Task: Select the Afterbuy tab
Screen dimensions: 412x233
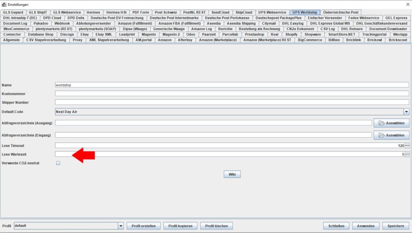Action: (x=185, y=40)
